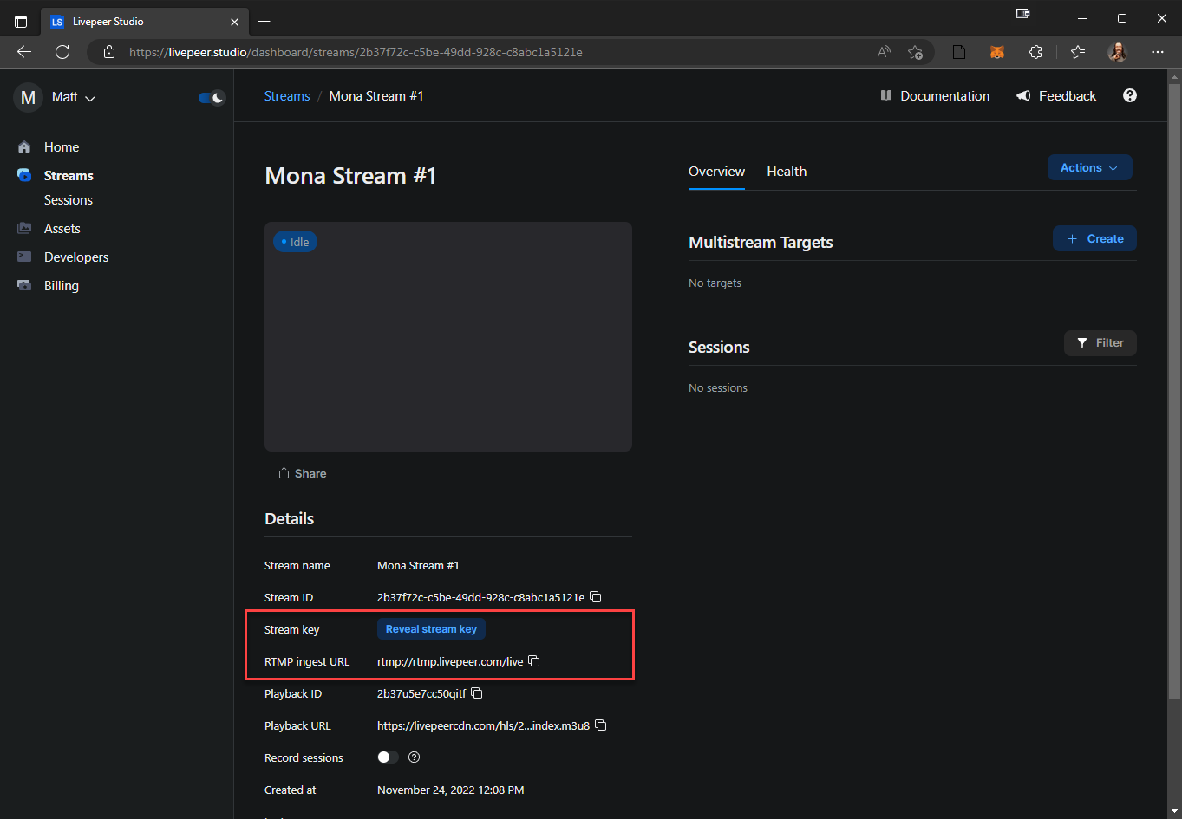Click Reveal stream key button
Screen dimensions: 1182x819
(431, 629)
